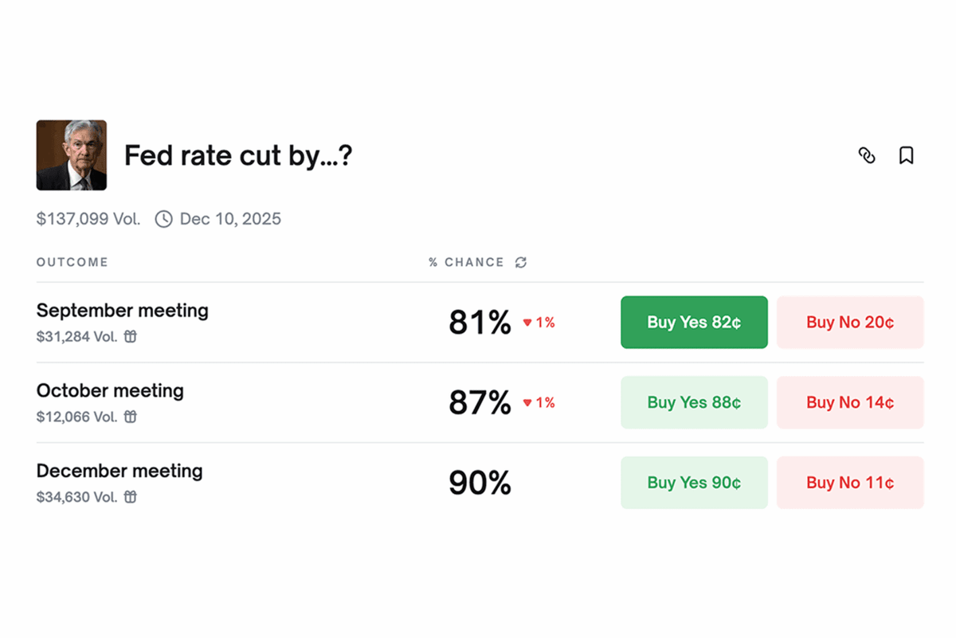
Task: Click the gift icon beside September meeting volume
Action: 130,337
